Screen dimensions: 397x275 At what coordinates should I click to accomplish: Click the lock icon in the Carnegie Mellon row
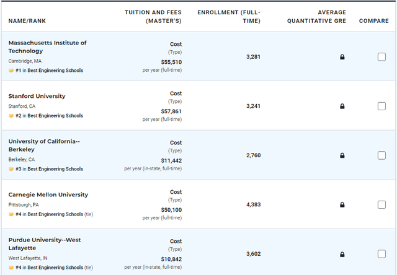click(x=342, y=205)
